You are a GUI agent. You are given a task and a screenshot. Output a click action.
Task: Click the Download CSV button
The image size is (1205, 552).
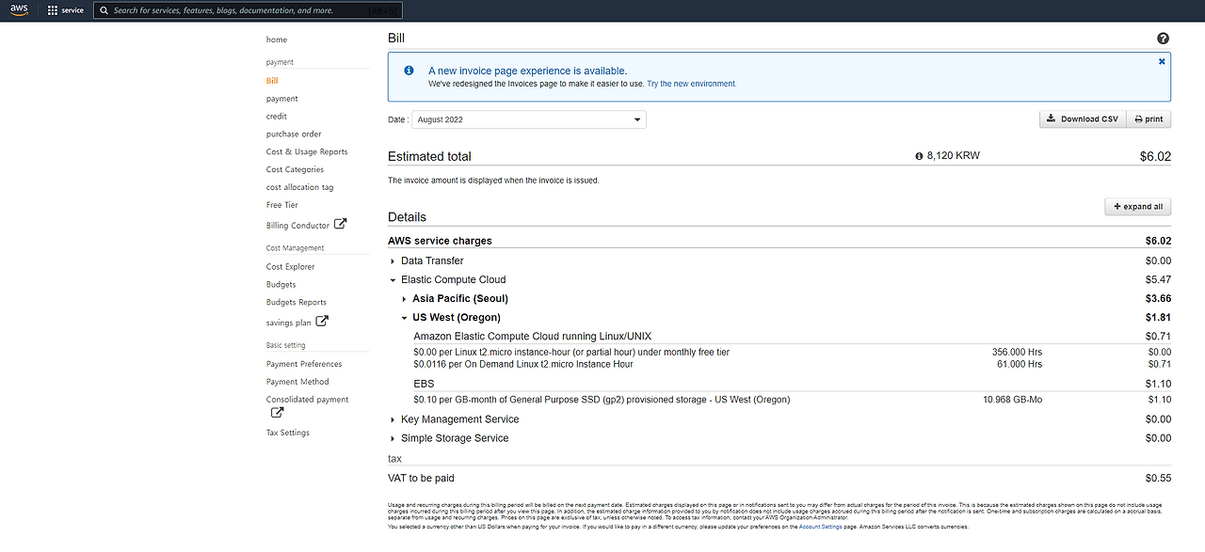point(1082,119)
